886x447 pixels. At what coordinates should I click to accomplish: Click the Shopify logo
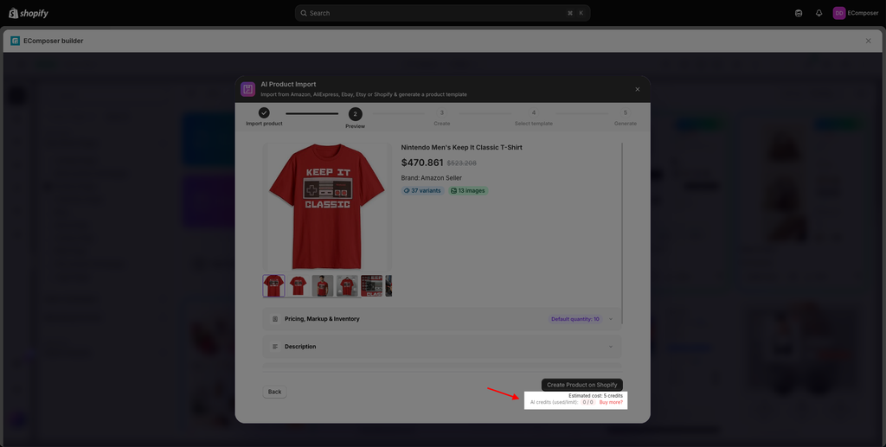tap(29, 13)
